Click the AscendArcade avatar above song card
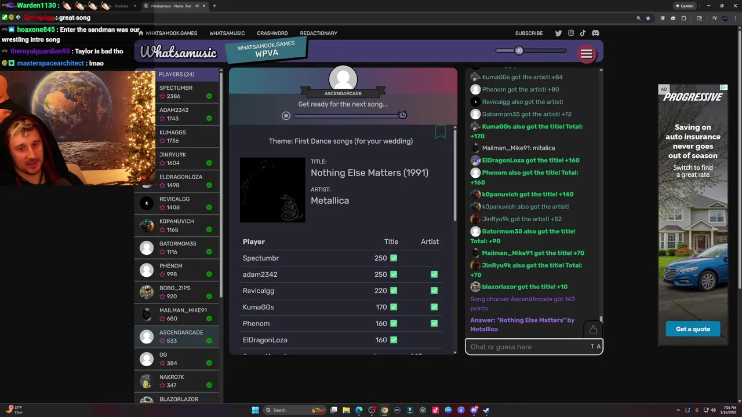This screenshot has width=742, height=417. point(343,79)
